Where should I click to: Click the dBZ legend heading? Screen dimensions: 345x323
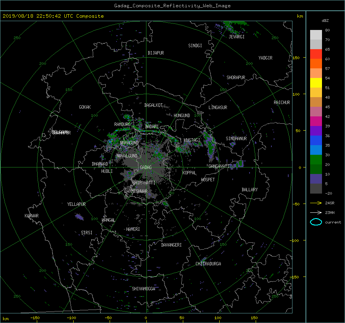[x=325, y=21]
